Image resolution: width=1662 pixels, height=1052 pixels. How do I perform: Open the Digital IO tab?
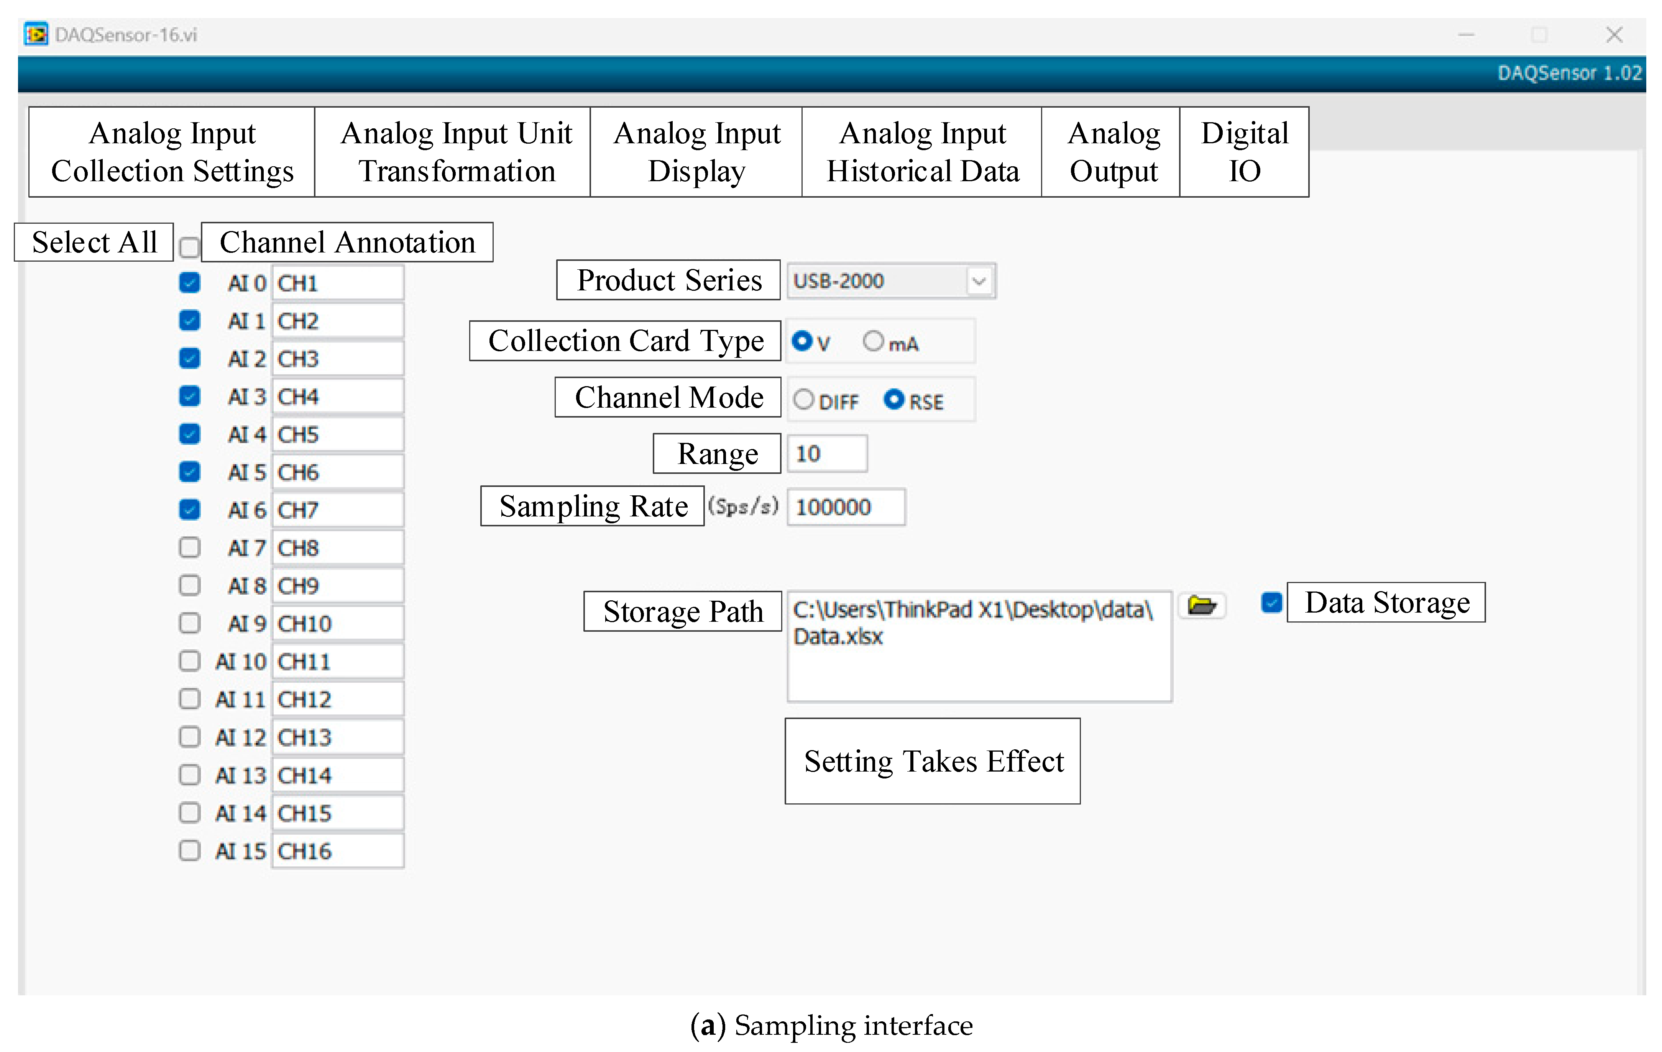click(1244, 152)
